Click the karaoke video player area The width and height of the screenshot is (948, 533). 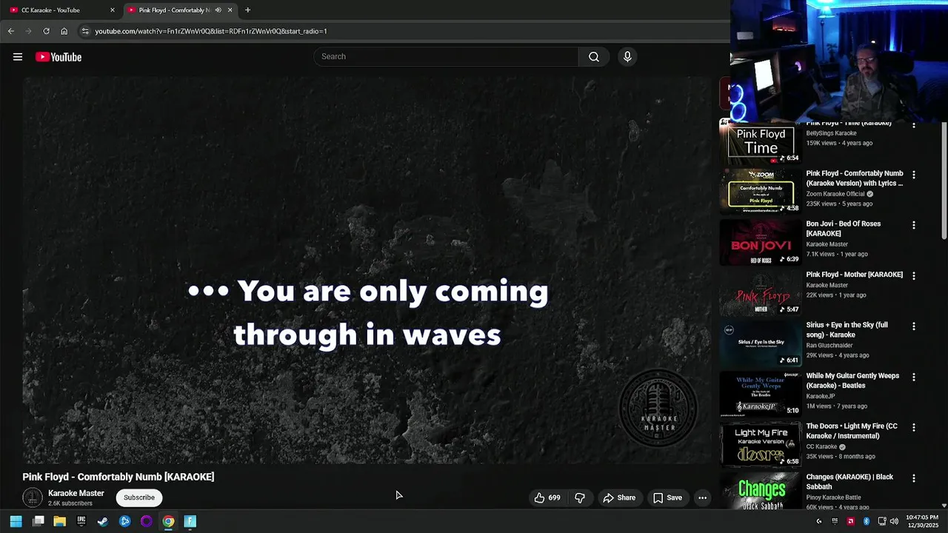pos(367,270)
